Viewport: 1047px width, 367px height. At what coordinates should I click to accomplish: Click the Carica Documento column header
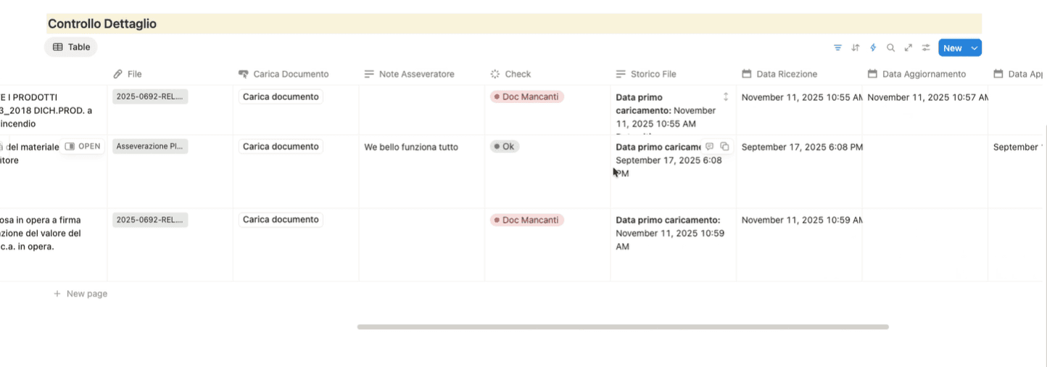tap(284, 74)
